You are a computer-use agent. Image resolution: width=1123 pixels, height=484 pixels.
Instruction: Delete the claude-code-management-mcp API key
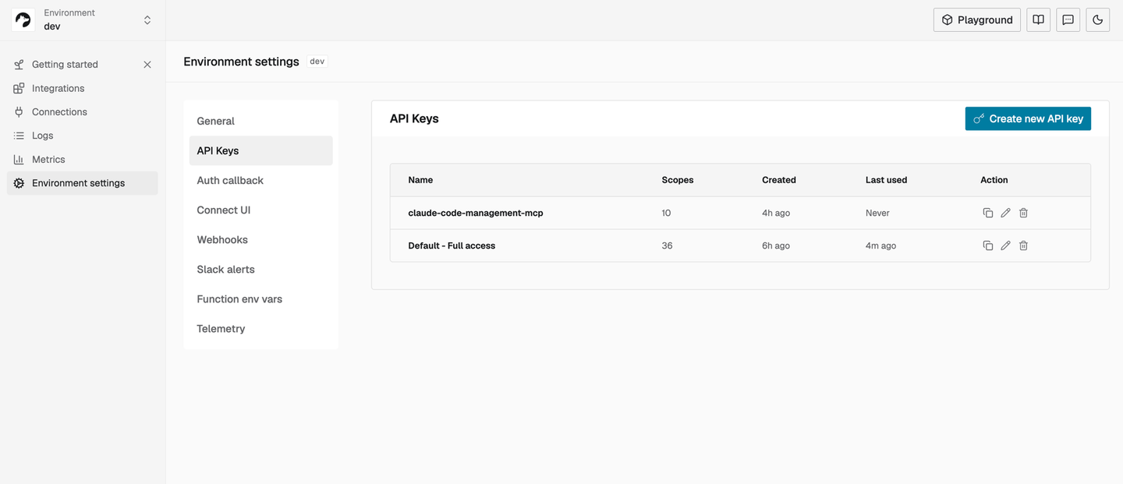pyautogui.click(x=1024, y=213)
